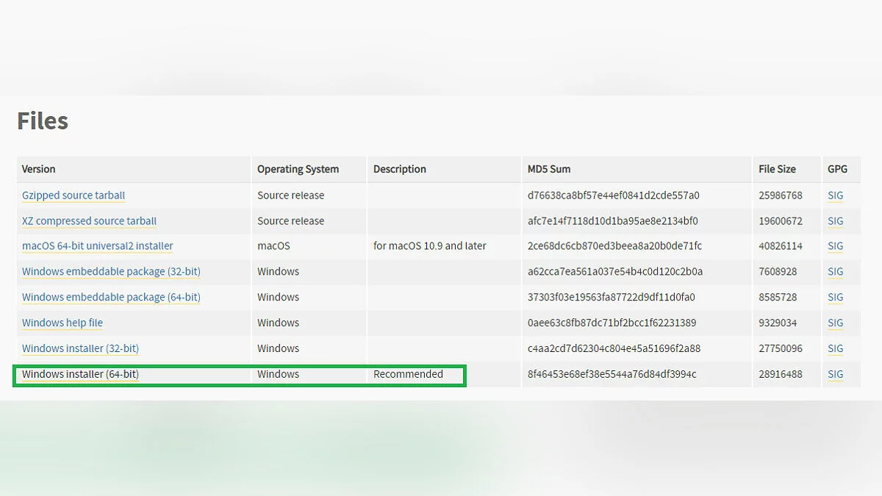882x496 pixels.
Task: Select MD5 sum afc7e14f7118d10d1ba95ae8e2134bf0
Action: (x=612, y=221)
